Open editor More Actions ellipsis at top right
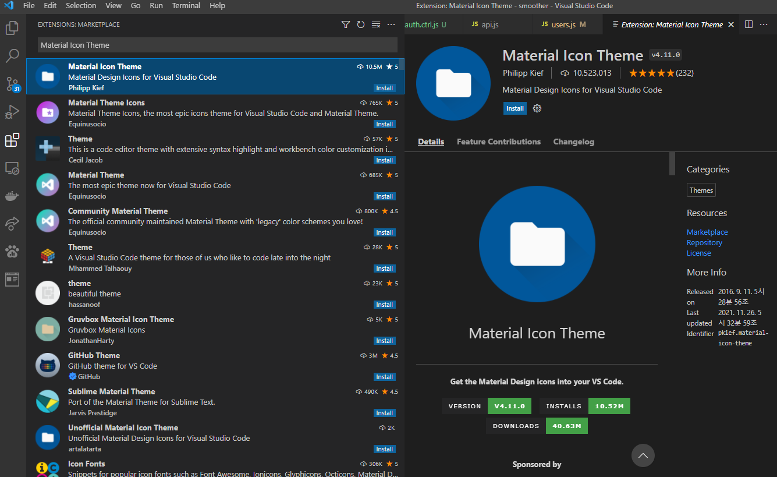 (x=764, y=24)
